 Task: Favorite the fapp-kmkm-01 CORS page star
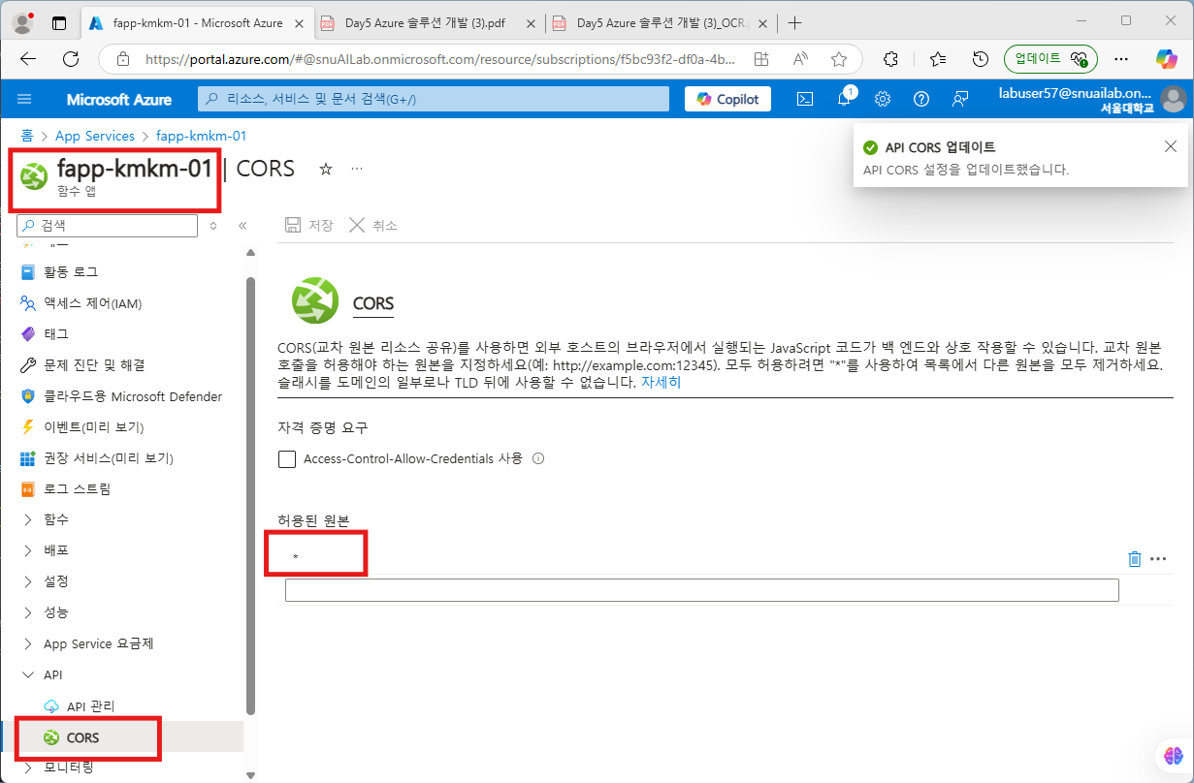coord(326,169)
